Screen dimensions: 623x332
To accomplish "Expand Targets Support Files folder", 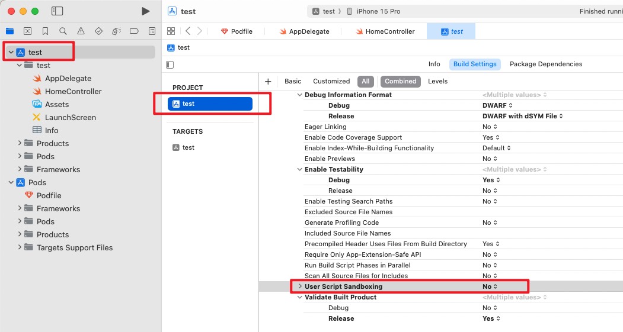I will tap(20, 247).
